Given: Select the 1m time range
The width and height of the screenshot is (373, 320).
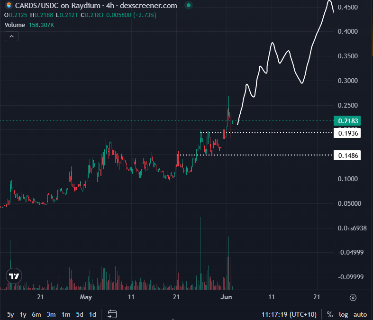Looking at the screenshot, I should [66, 314].
